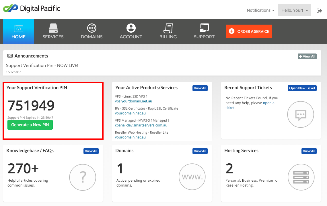Viewport: 327px width, 206px height.
Task: Click 'Personal, Business, Premium or Reseller Hosting' text
Action: pyautogui.click(x=252, y=183)
